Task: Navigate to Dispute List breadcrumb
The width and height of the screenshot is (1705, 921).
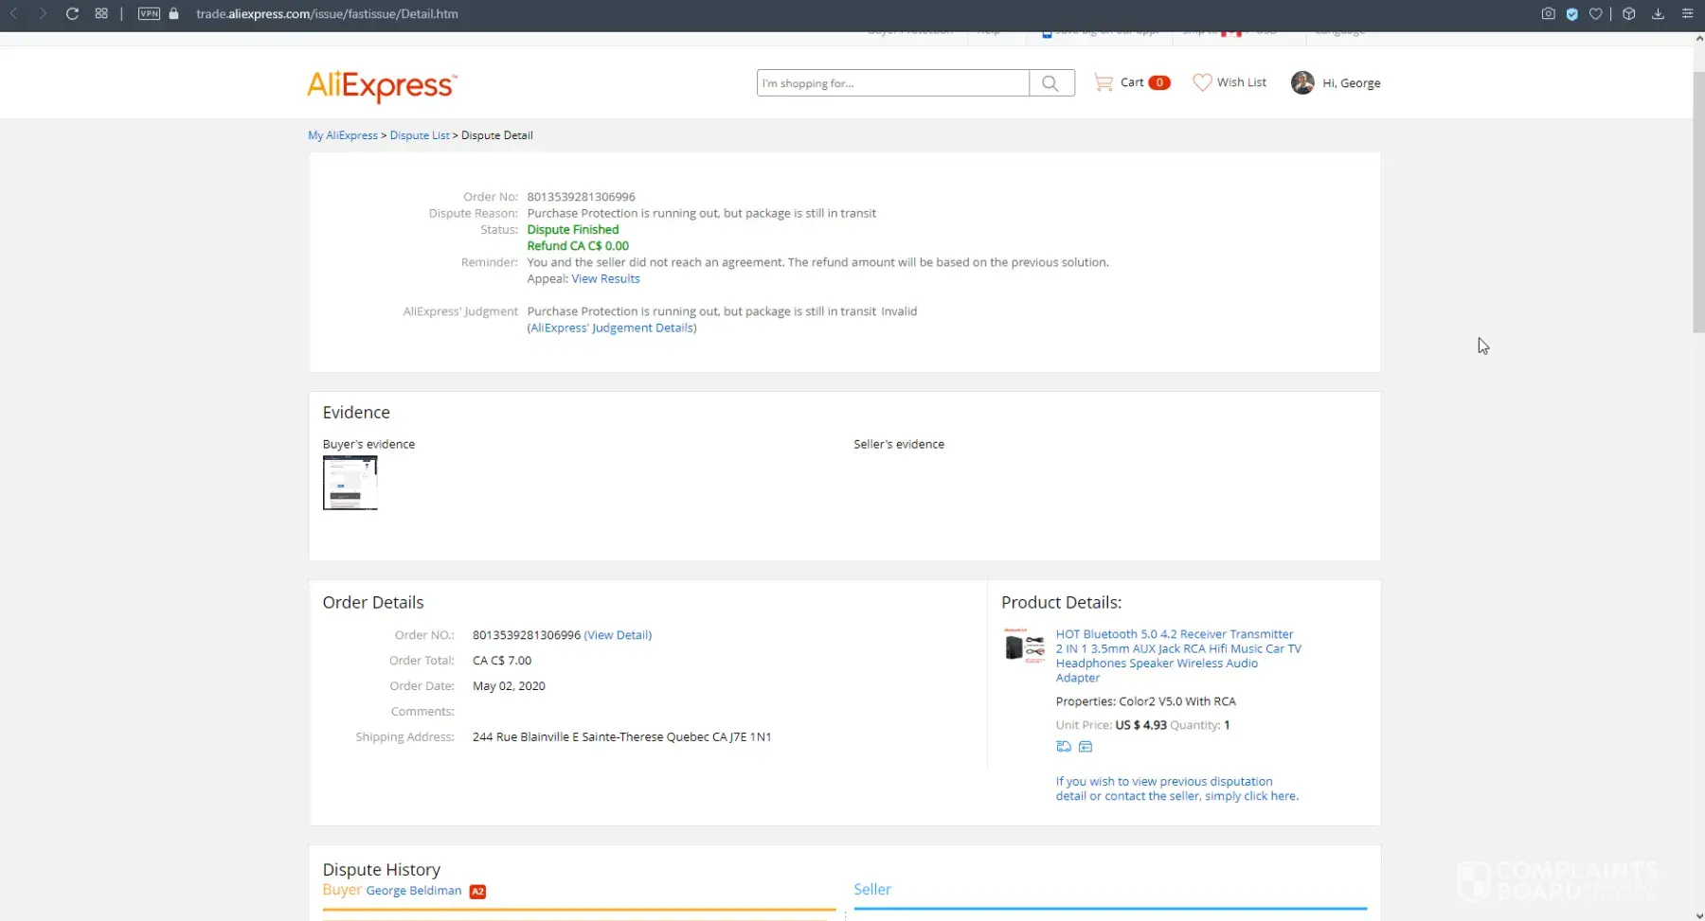Action: coord(419,135)
